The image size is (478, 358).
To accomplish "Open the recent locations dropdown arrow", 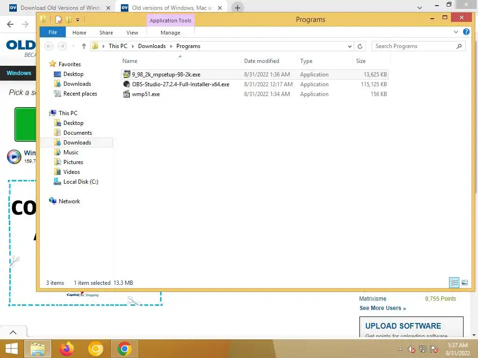I will tap(73, 46).
